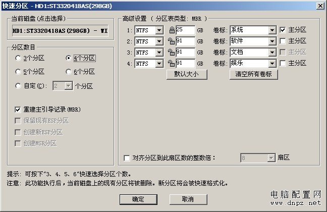Close the 快速分区 dialog window
The height and width of the screenshot is (212, 327).
(x=320, y=6)
